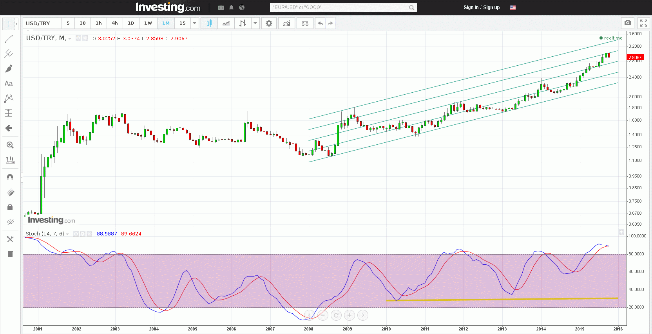Open the time interval dropdown arrow
The height and width of the screenshot is (334, 652).
click(194, 23)
